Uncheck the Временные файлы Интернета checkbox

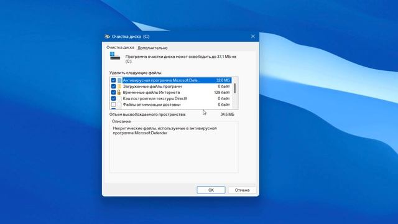(113, 93)
